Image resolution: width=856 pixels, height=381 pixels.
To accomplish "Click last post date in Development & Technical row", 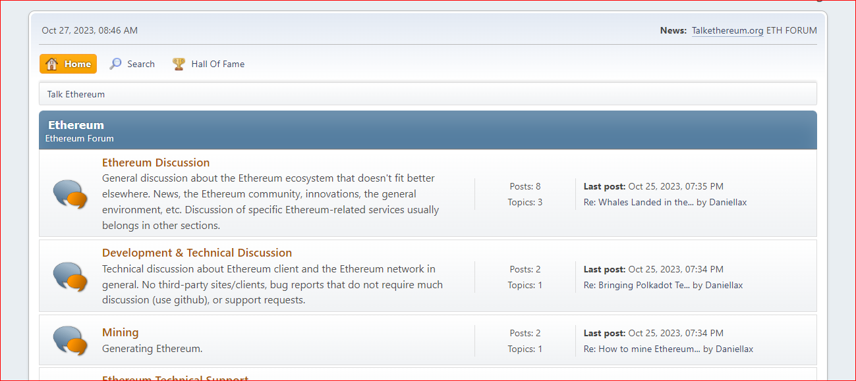I will tap(676, 269).
